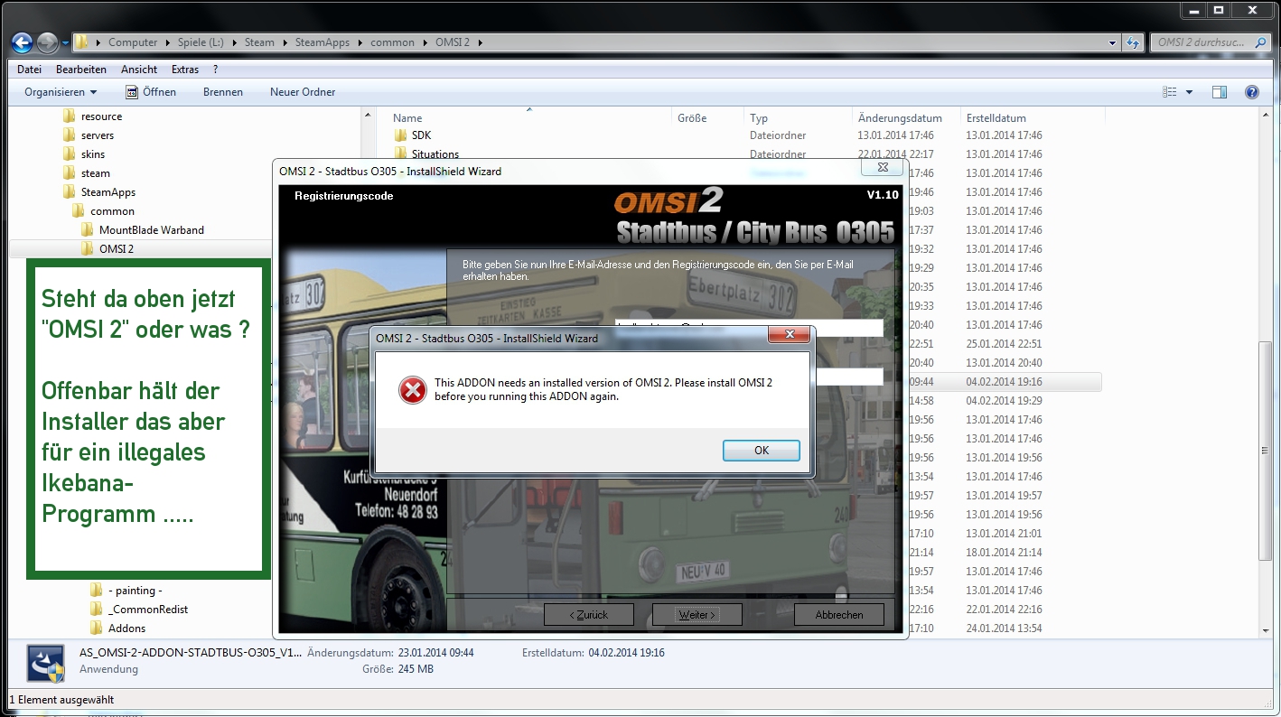Open the Organisieren dropdown

[61, 92]
